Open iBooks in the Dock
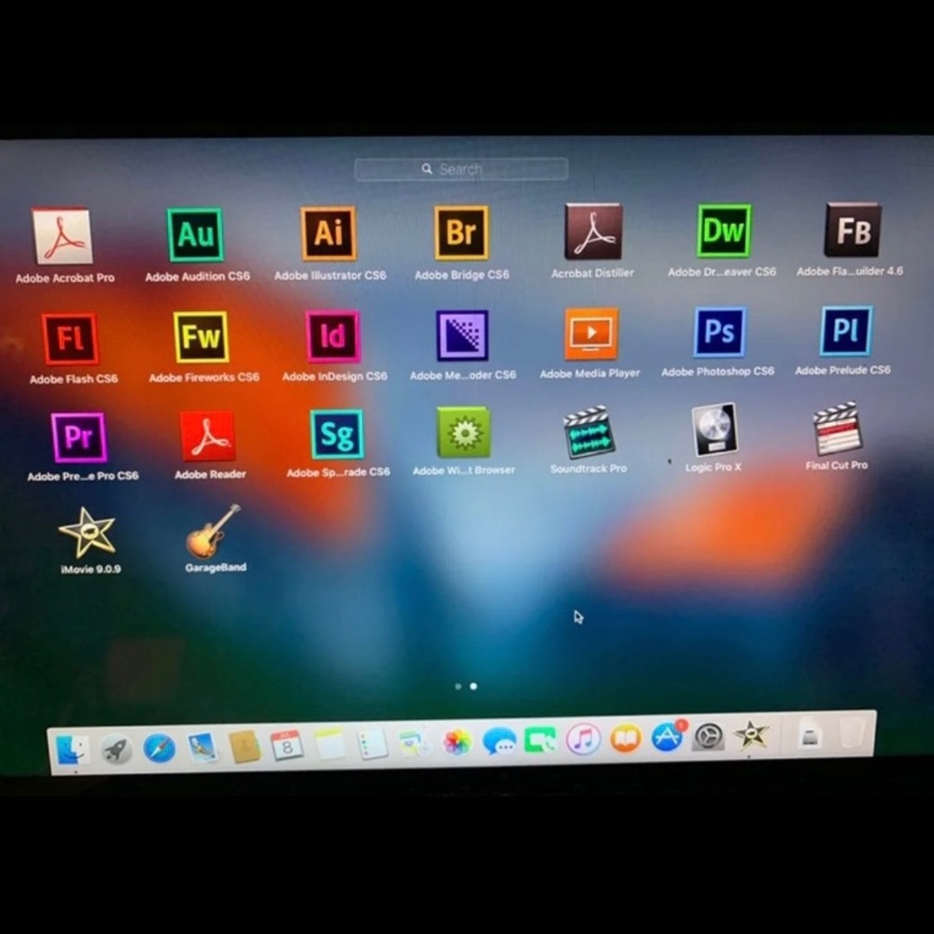The width and height of the screenshot is (934, 934). click(x=626, y=739)
